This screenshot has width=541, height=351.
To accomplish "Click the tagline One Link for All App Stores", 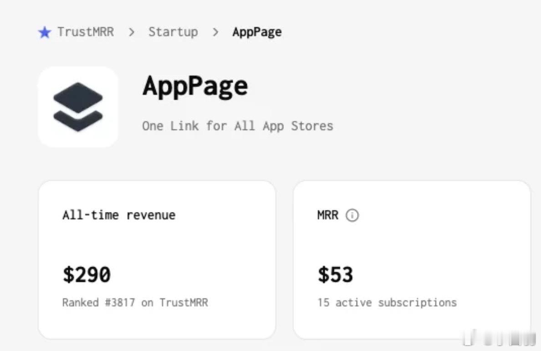I will [x=238, y=126].
